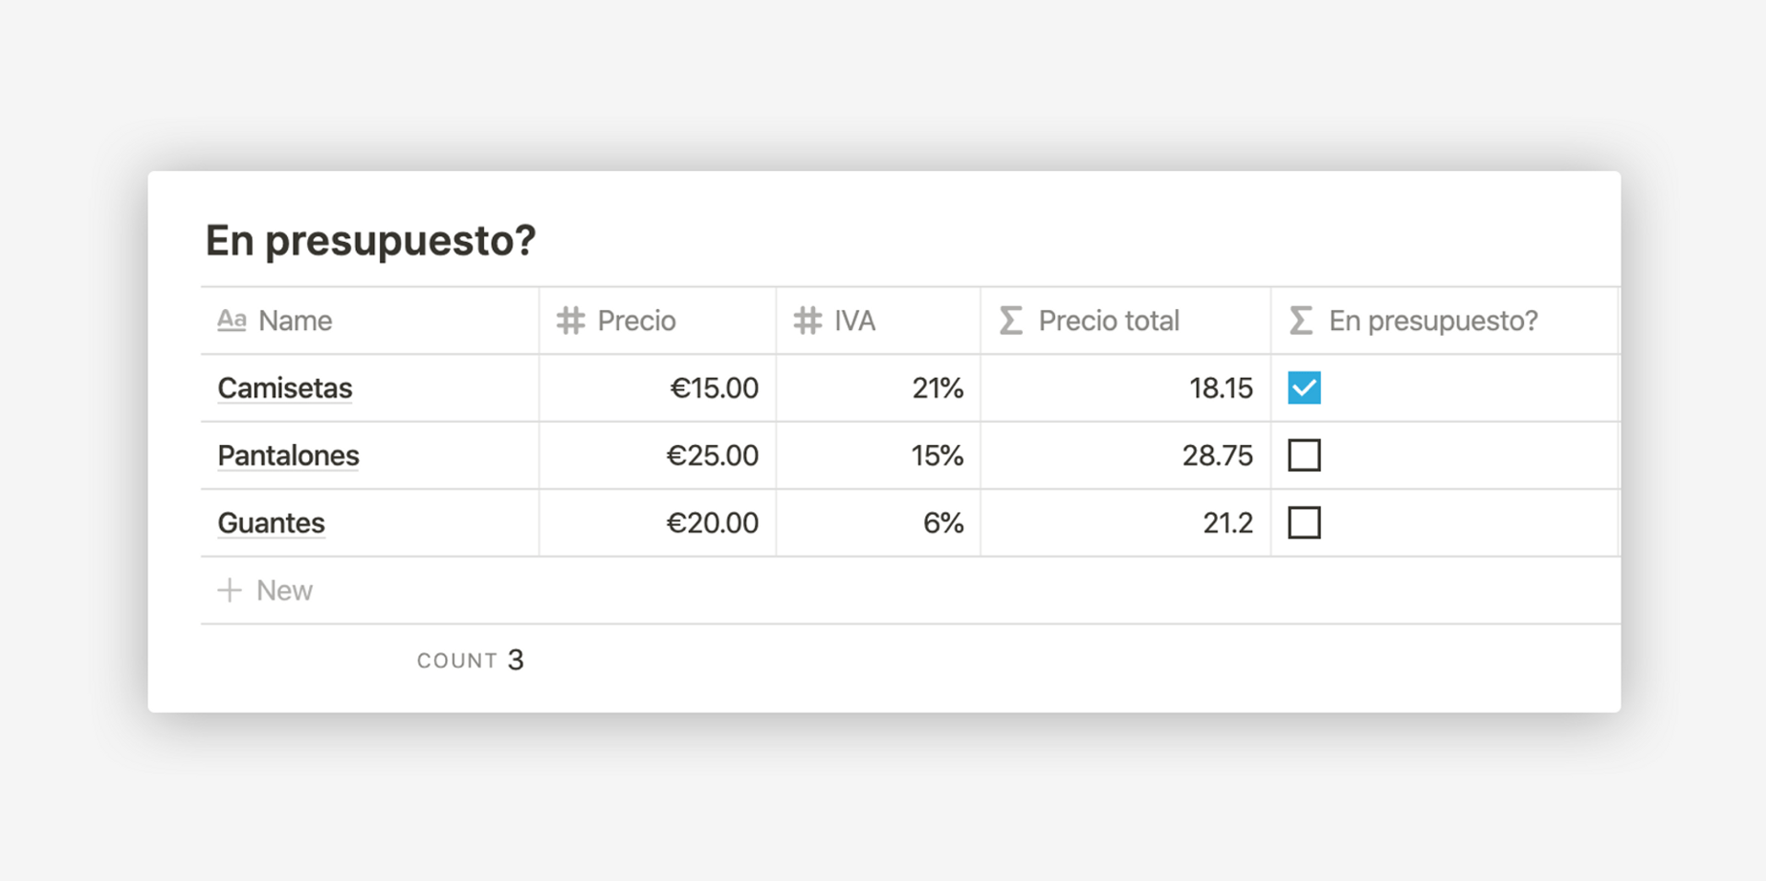1766x881 pixels.
Task: Open the Pantalones page
Action: (288, 455)
